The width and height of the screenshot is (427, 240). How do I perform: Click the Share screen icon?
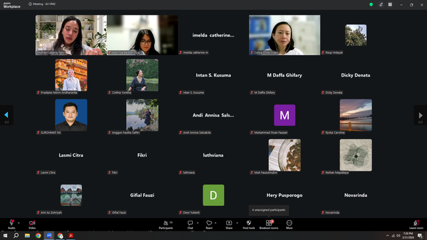[x=229, y=223]
